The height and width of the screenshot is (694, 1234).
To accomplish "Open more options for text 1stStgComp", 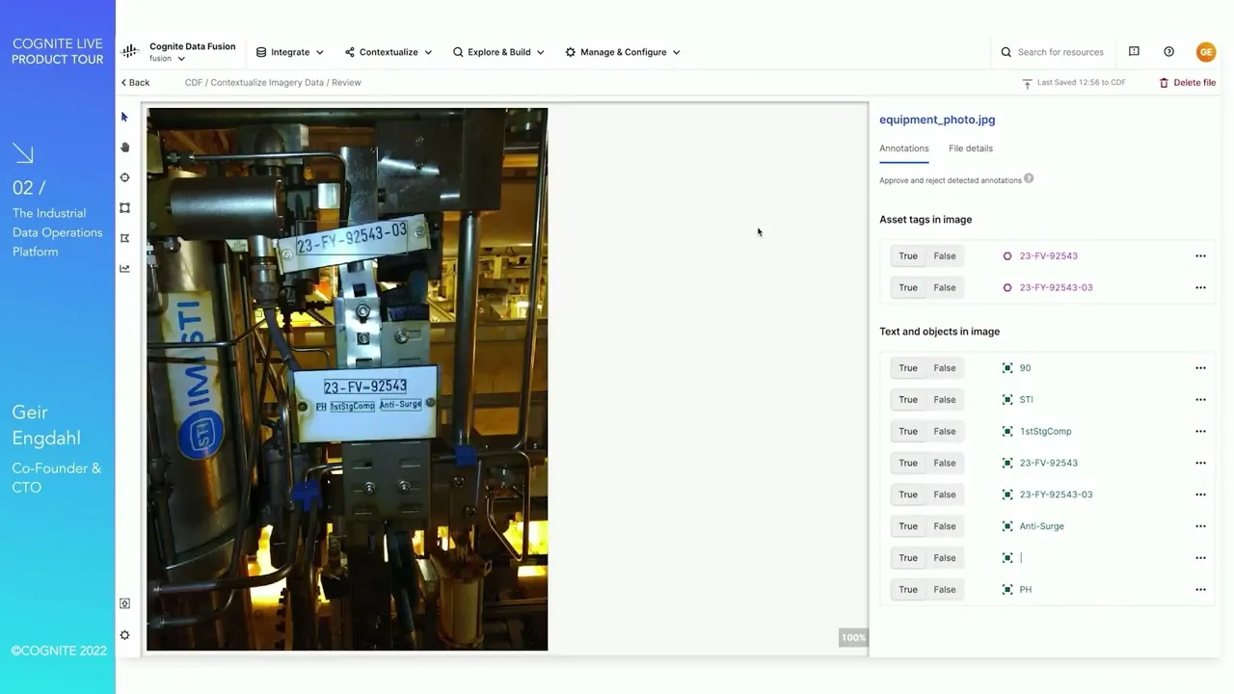I will coord(1200,432).
